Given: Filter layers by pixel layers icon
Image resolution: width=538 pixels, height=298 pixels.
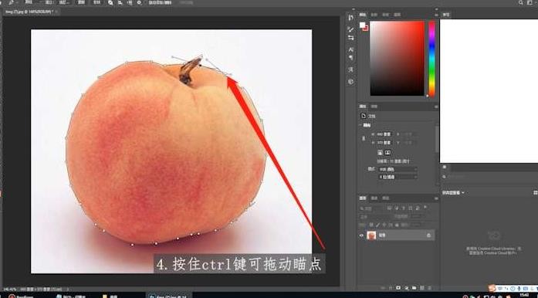Looking at the screenshot, I should click(390, 208).
